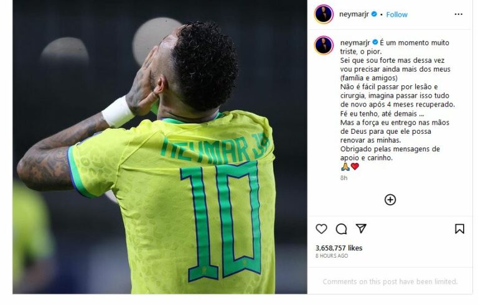The width and height of the screenshot is (478, 305).
Task: Open the three-dot more options menu
Action: coord(459,14)
